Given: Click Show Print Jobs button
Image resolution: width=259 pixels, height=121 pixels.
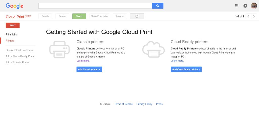Looking at the screenshot, I should click(99, 16).
